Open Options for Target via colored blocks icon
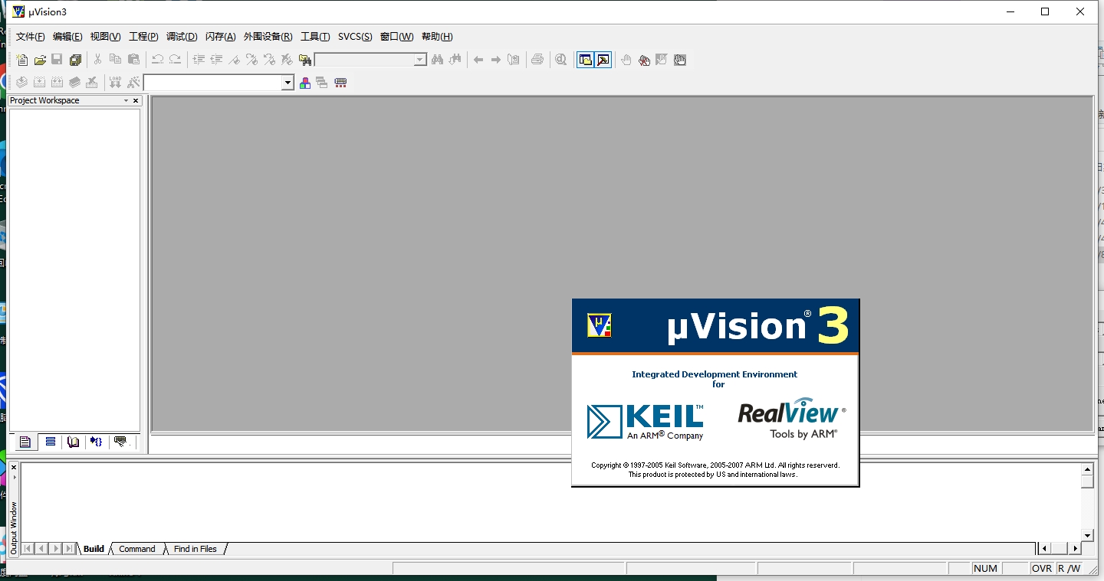The width and height of the screenshot is (1104, 581). coord(304,82)
